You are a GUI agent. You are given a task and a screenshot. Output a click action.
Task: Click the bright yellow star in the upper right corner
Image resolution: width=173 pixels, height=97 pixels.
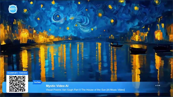157,2
